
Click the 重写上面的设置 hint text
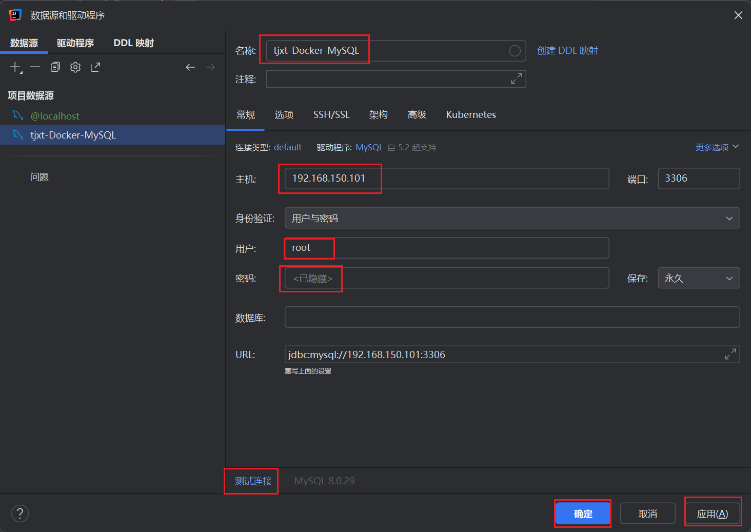[308, 371]
